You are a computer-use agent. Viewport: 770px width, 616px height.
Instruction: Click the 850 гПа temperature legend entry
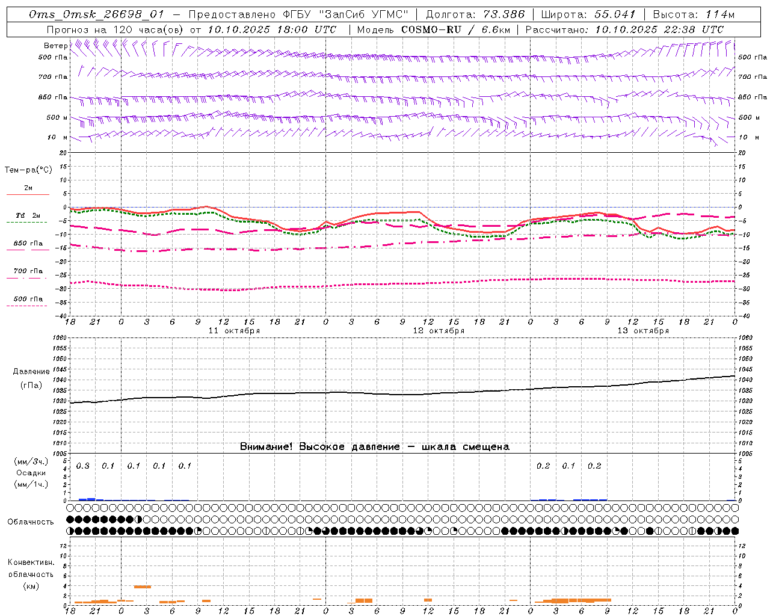pos(28,243)
